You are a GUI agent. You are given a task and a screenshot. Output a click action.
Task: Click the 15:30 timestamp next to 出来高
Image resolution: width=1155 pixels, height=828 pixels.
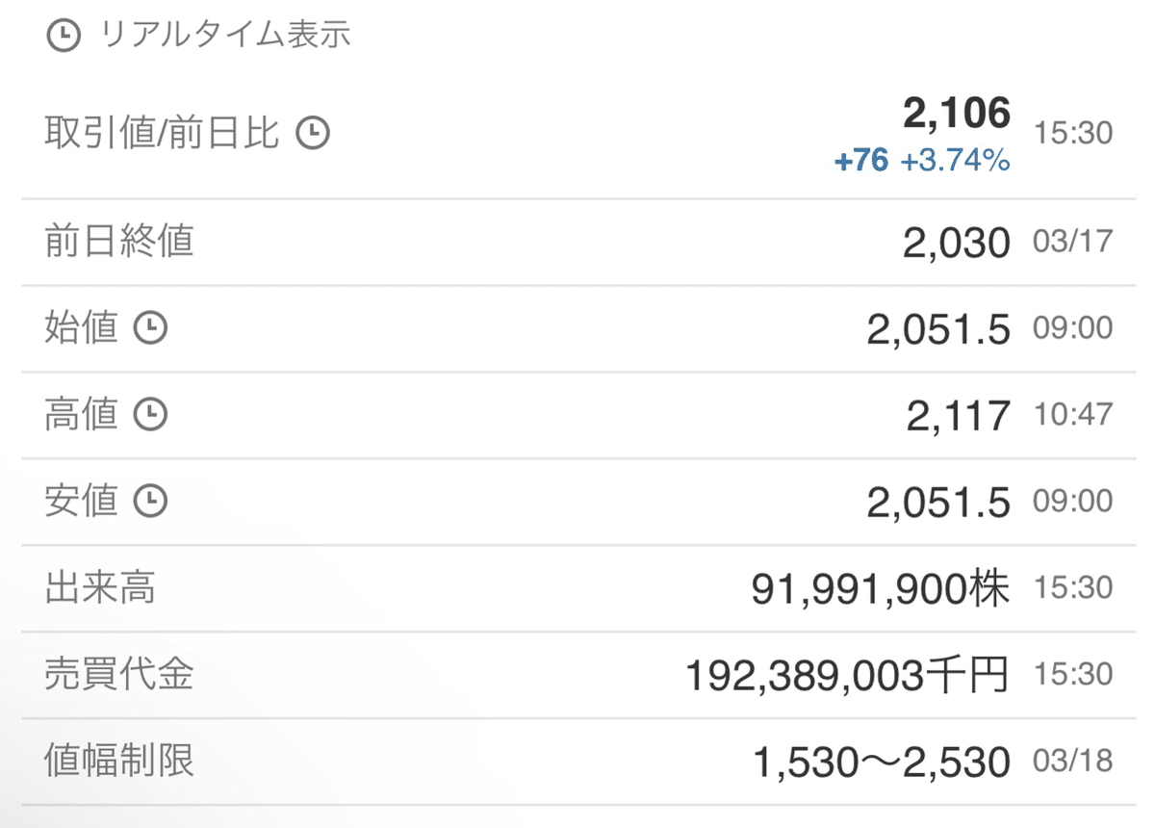coord(1074,588)
